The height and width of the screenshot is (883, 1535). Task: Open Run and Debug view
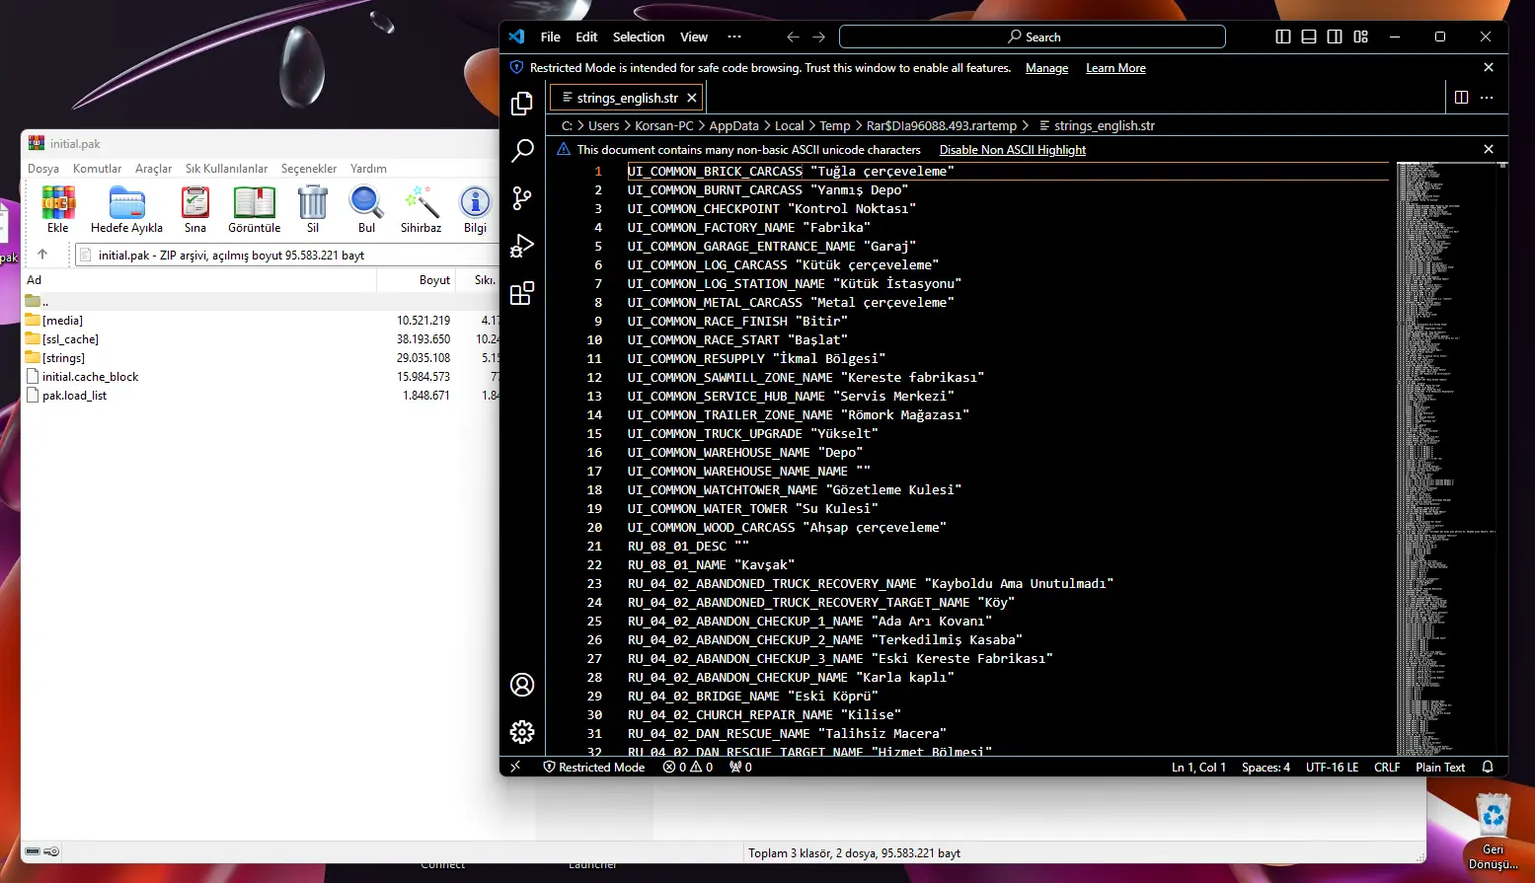point(522,246)
